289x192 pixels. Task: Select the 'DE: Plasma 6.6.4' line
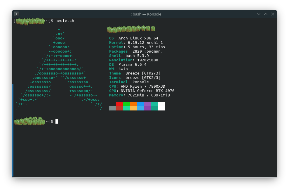[x=128, y=65]
